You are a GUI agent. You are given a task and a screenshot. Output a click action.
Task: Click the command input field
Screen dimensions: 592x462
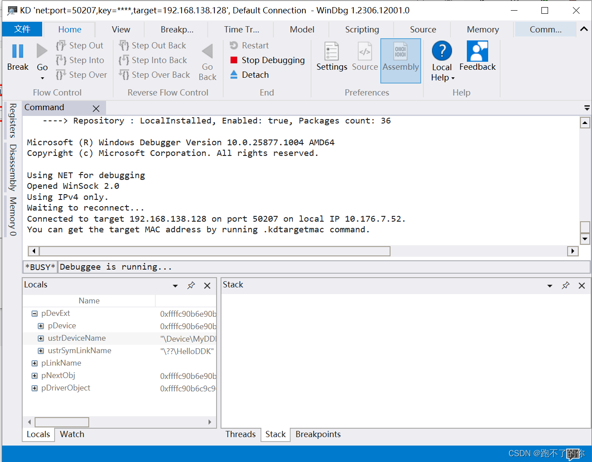point(324,267)
